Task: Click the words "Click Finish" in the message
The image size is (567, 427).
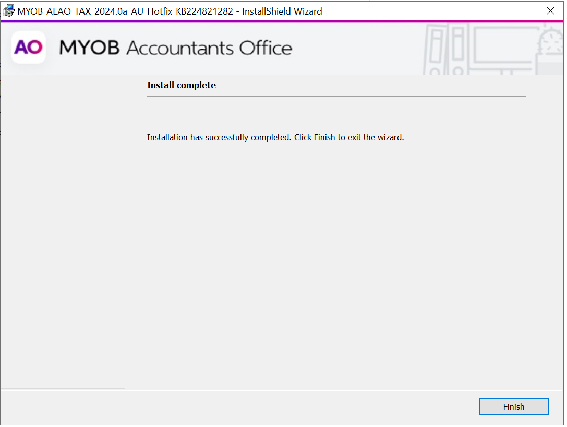Action: pos(315,138)
